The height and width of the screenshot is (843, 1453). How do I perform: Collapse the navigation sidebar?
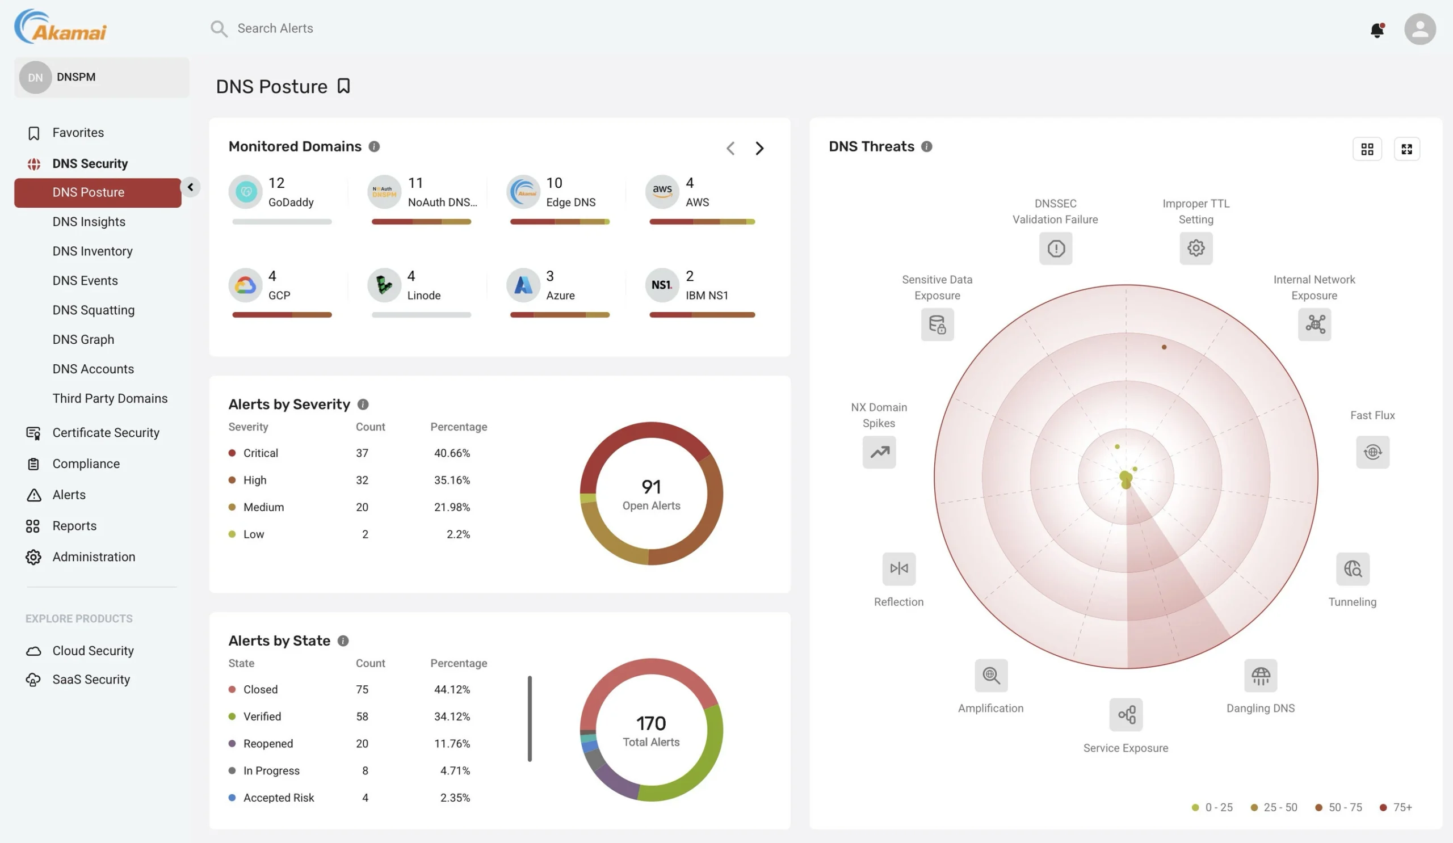(x=190, y=187)
